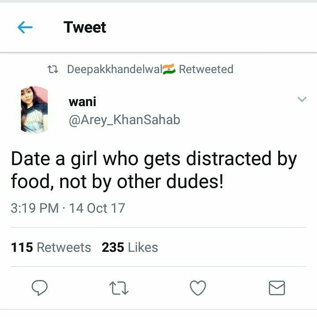
Task: View the 235 Likes list
Action: coord(130,247)
